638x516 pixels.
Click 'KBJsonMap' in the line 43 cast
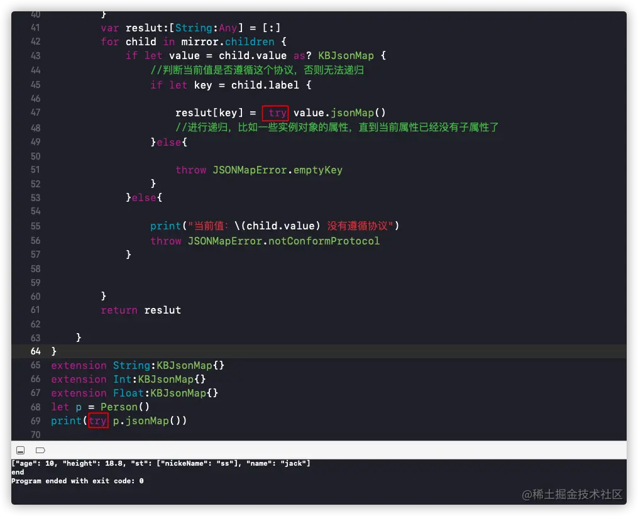[346, 55]
